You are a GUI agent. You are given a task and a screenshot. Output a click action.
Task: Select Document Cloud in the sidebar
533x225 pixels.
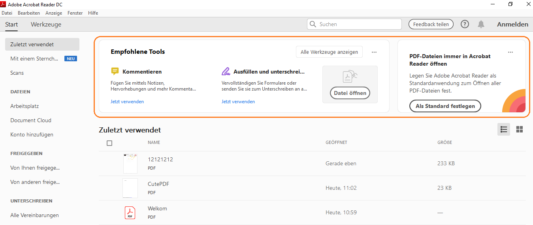coord(31,120)
